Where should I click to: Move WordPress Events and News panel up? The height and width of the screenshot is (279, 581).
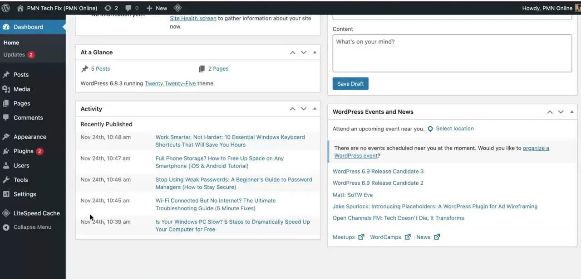[550, 112]
